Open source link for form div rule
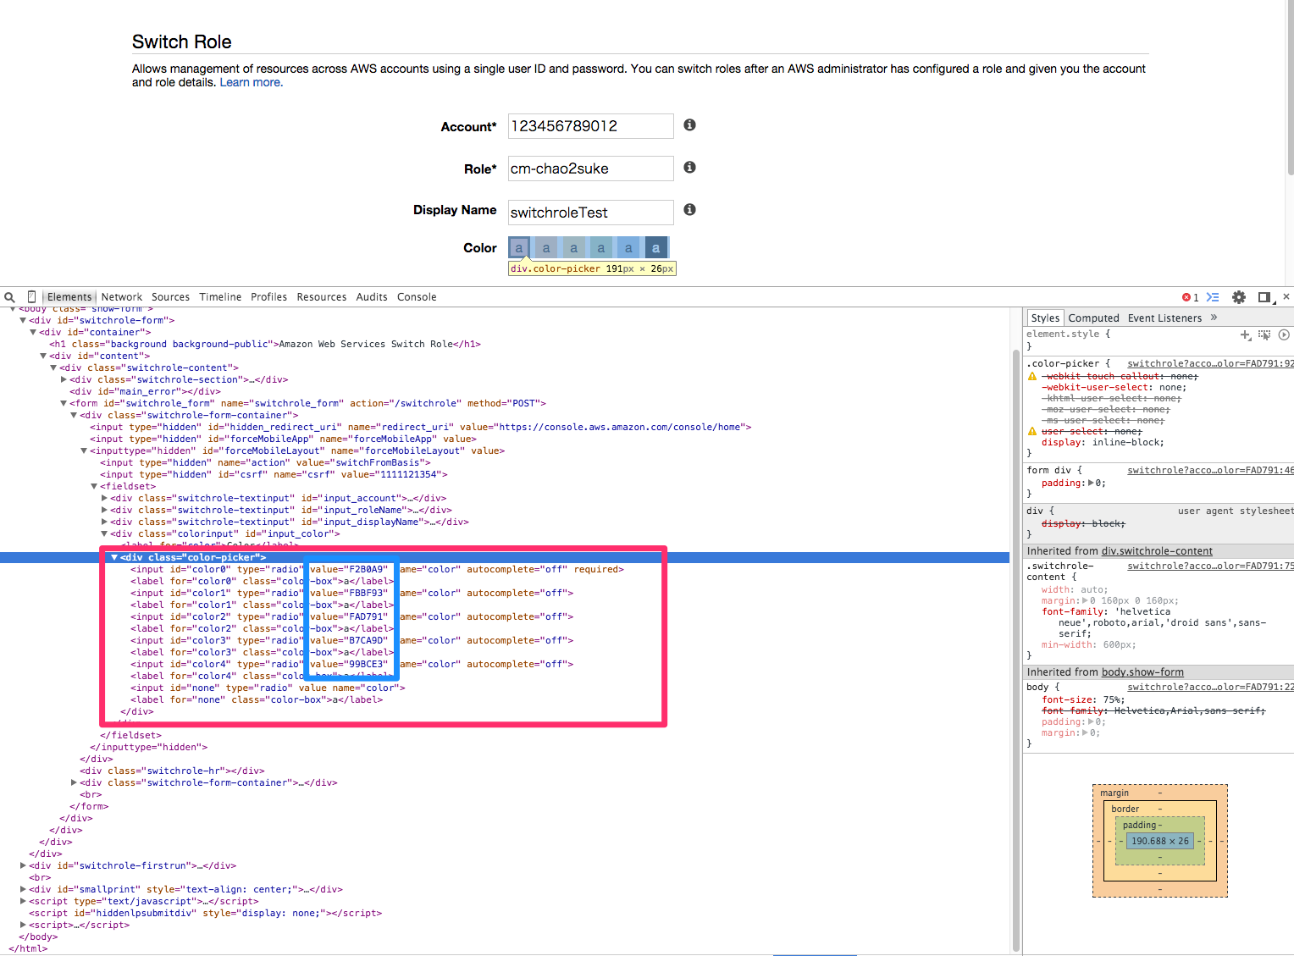 (x=1210, y=471)
